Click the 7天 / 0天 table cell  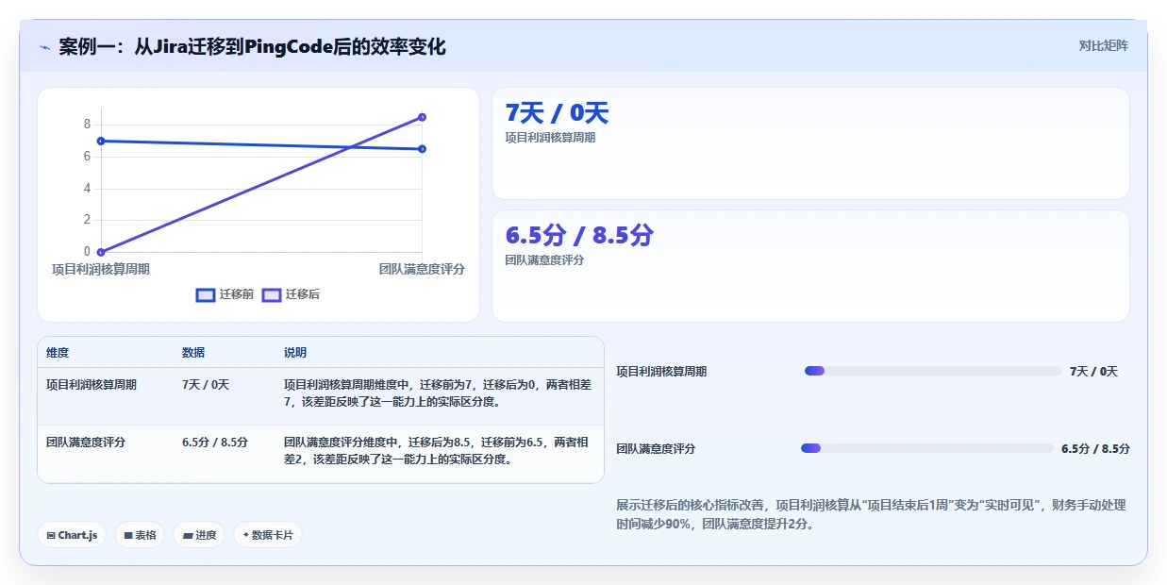click(x=206, y=385)
